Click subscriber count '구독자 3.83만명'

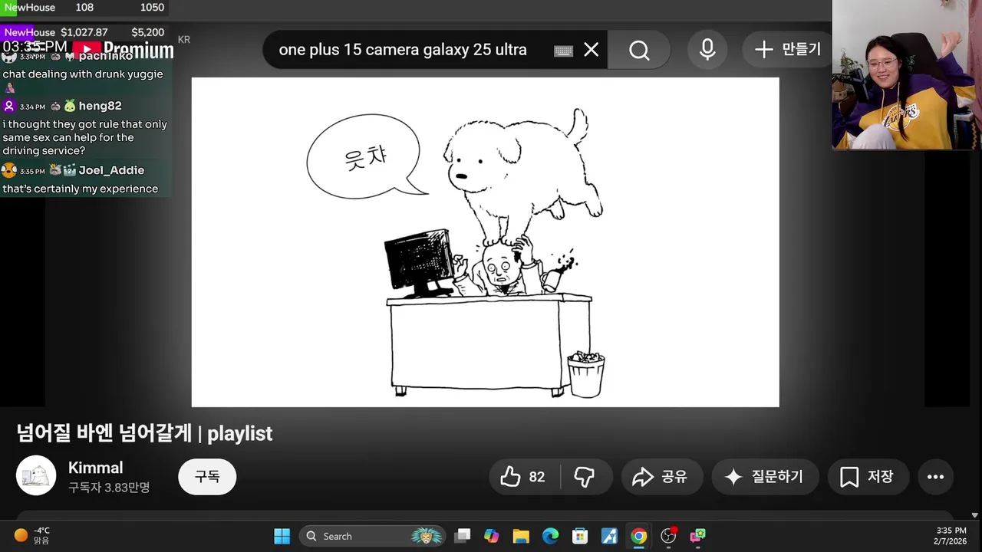click(x=109, y=488)
